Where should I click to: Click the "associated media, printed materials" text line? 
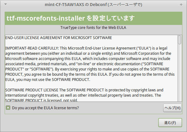84,64
